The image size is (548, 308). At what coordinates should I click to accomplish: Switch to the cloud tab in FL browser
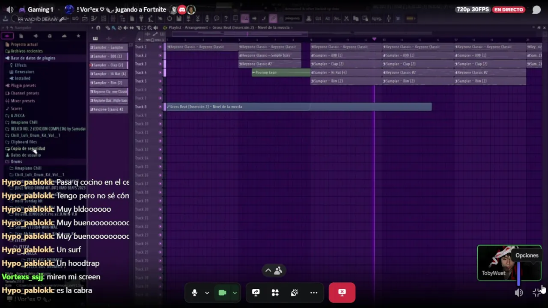(64, 36)
